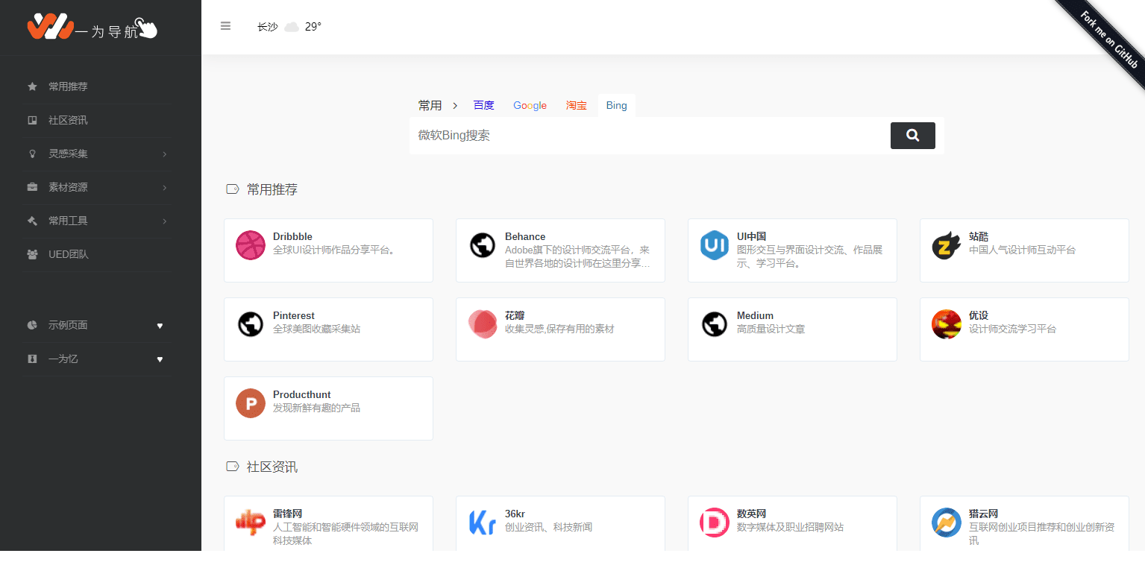Click the hammer icon for 常用工具
1145x568 pixels.
[x=32, y=221]
